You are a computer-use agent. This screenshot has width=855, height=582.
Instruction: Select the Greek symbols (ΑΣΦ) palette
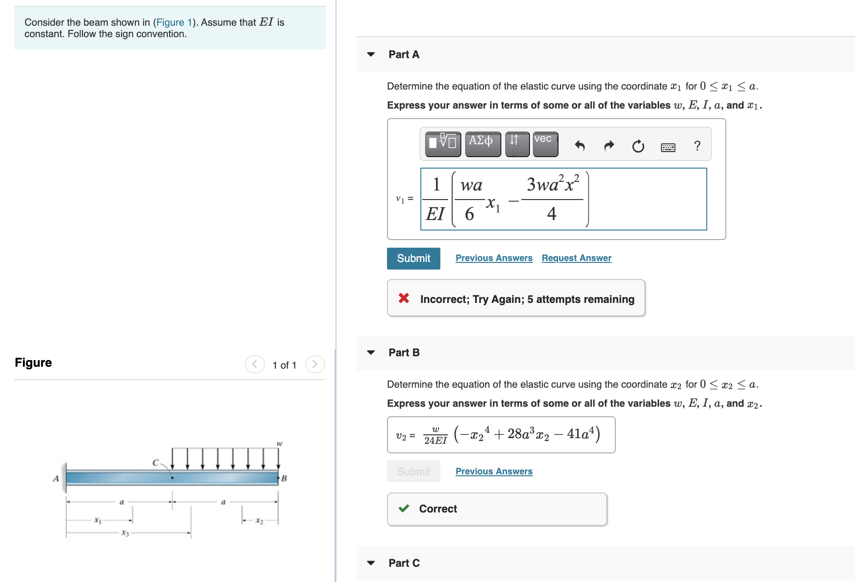coord(482,144)
